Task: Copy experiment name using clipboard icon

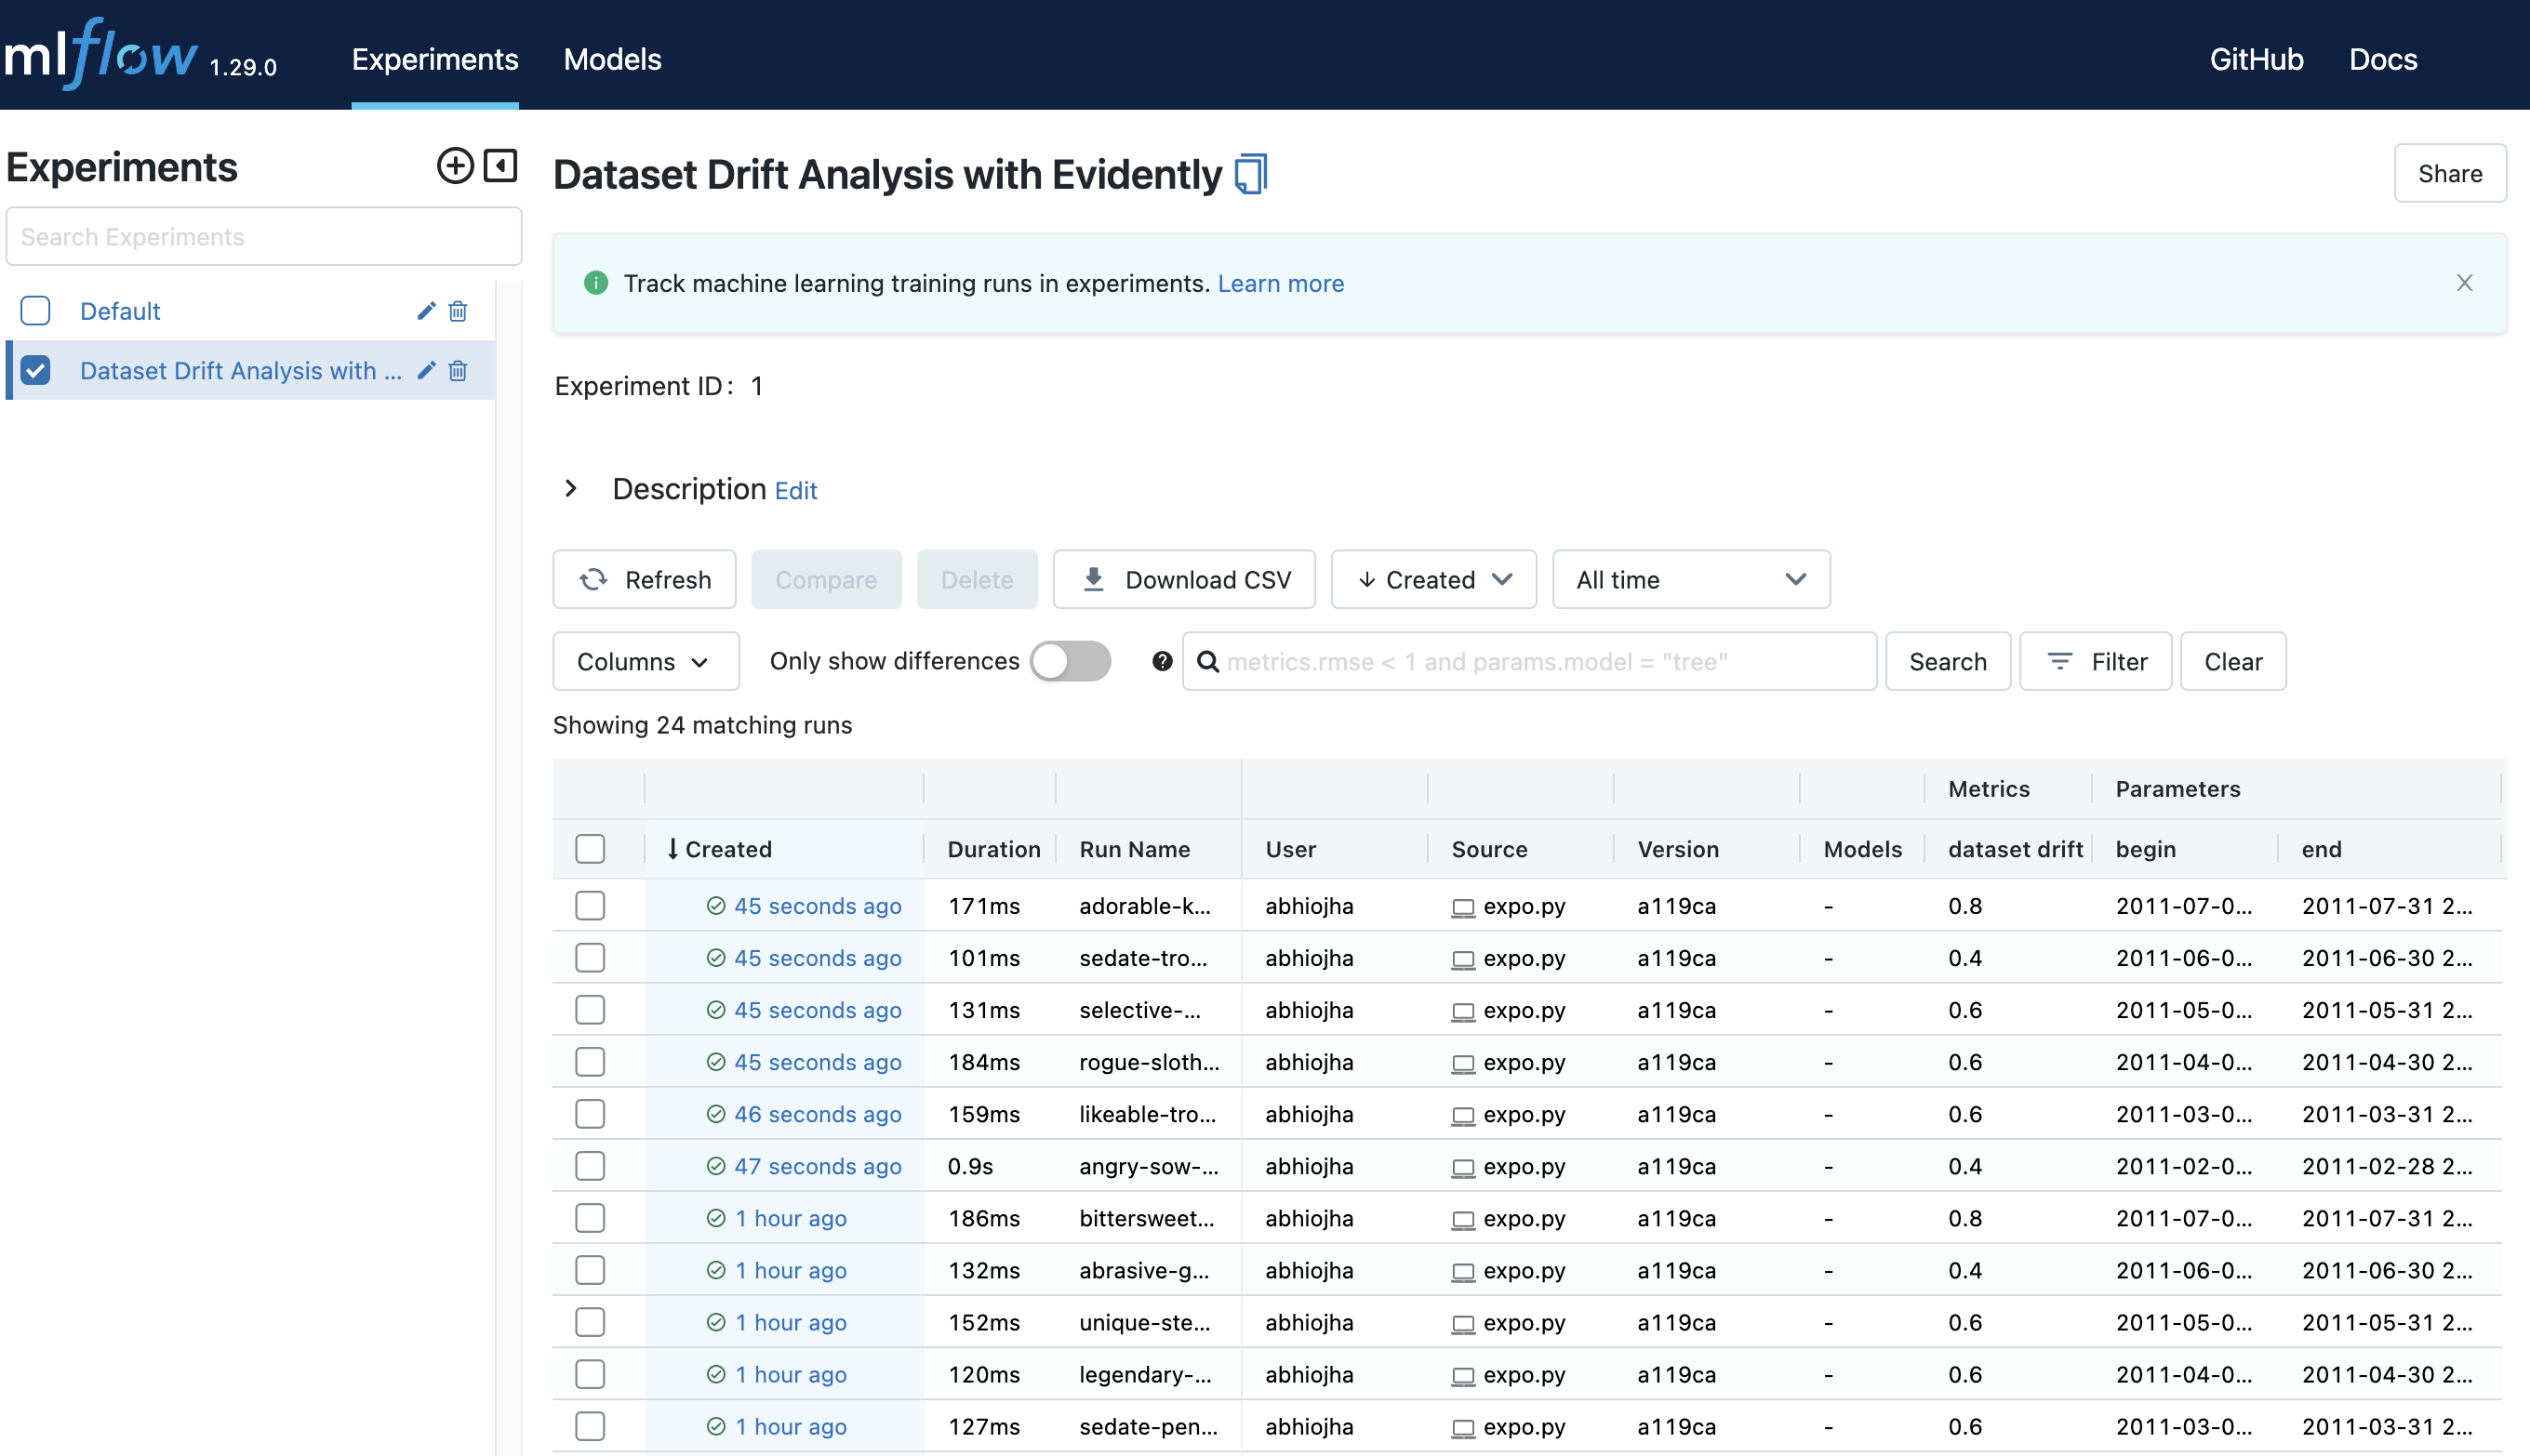Action: [x=1250, y=174]
